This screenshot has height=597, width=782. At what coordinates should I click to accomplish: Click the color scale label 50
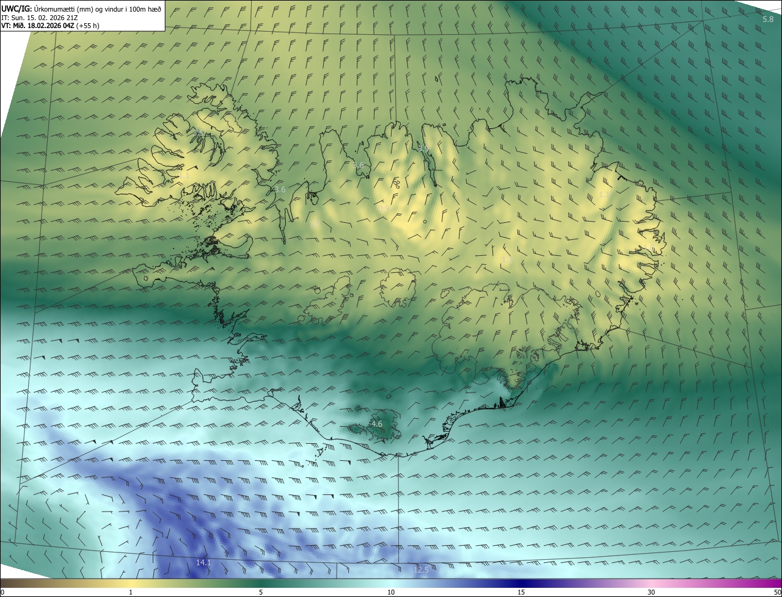(777, 592)
